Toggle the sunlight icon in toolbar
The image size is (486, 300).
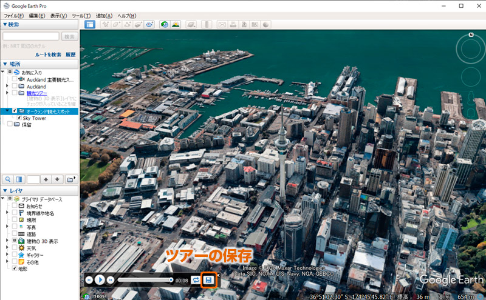[176, 25]
